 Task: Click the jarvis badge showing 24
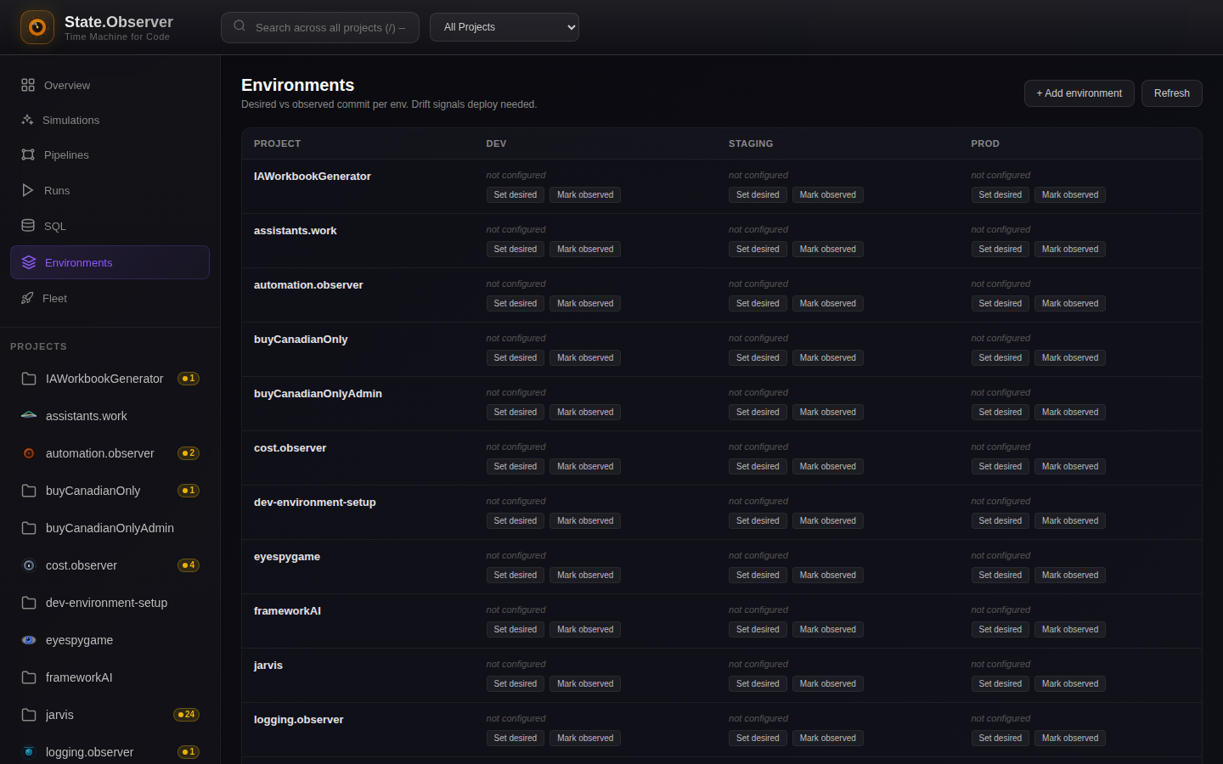(x=187, y=715)
